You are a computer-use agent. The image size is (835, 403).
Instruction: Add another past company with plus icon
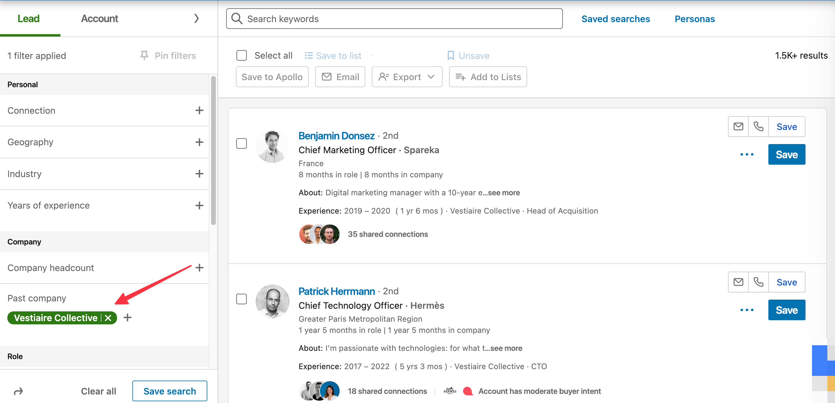(127, 318)
